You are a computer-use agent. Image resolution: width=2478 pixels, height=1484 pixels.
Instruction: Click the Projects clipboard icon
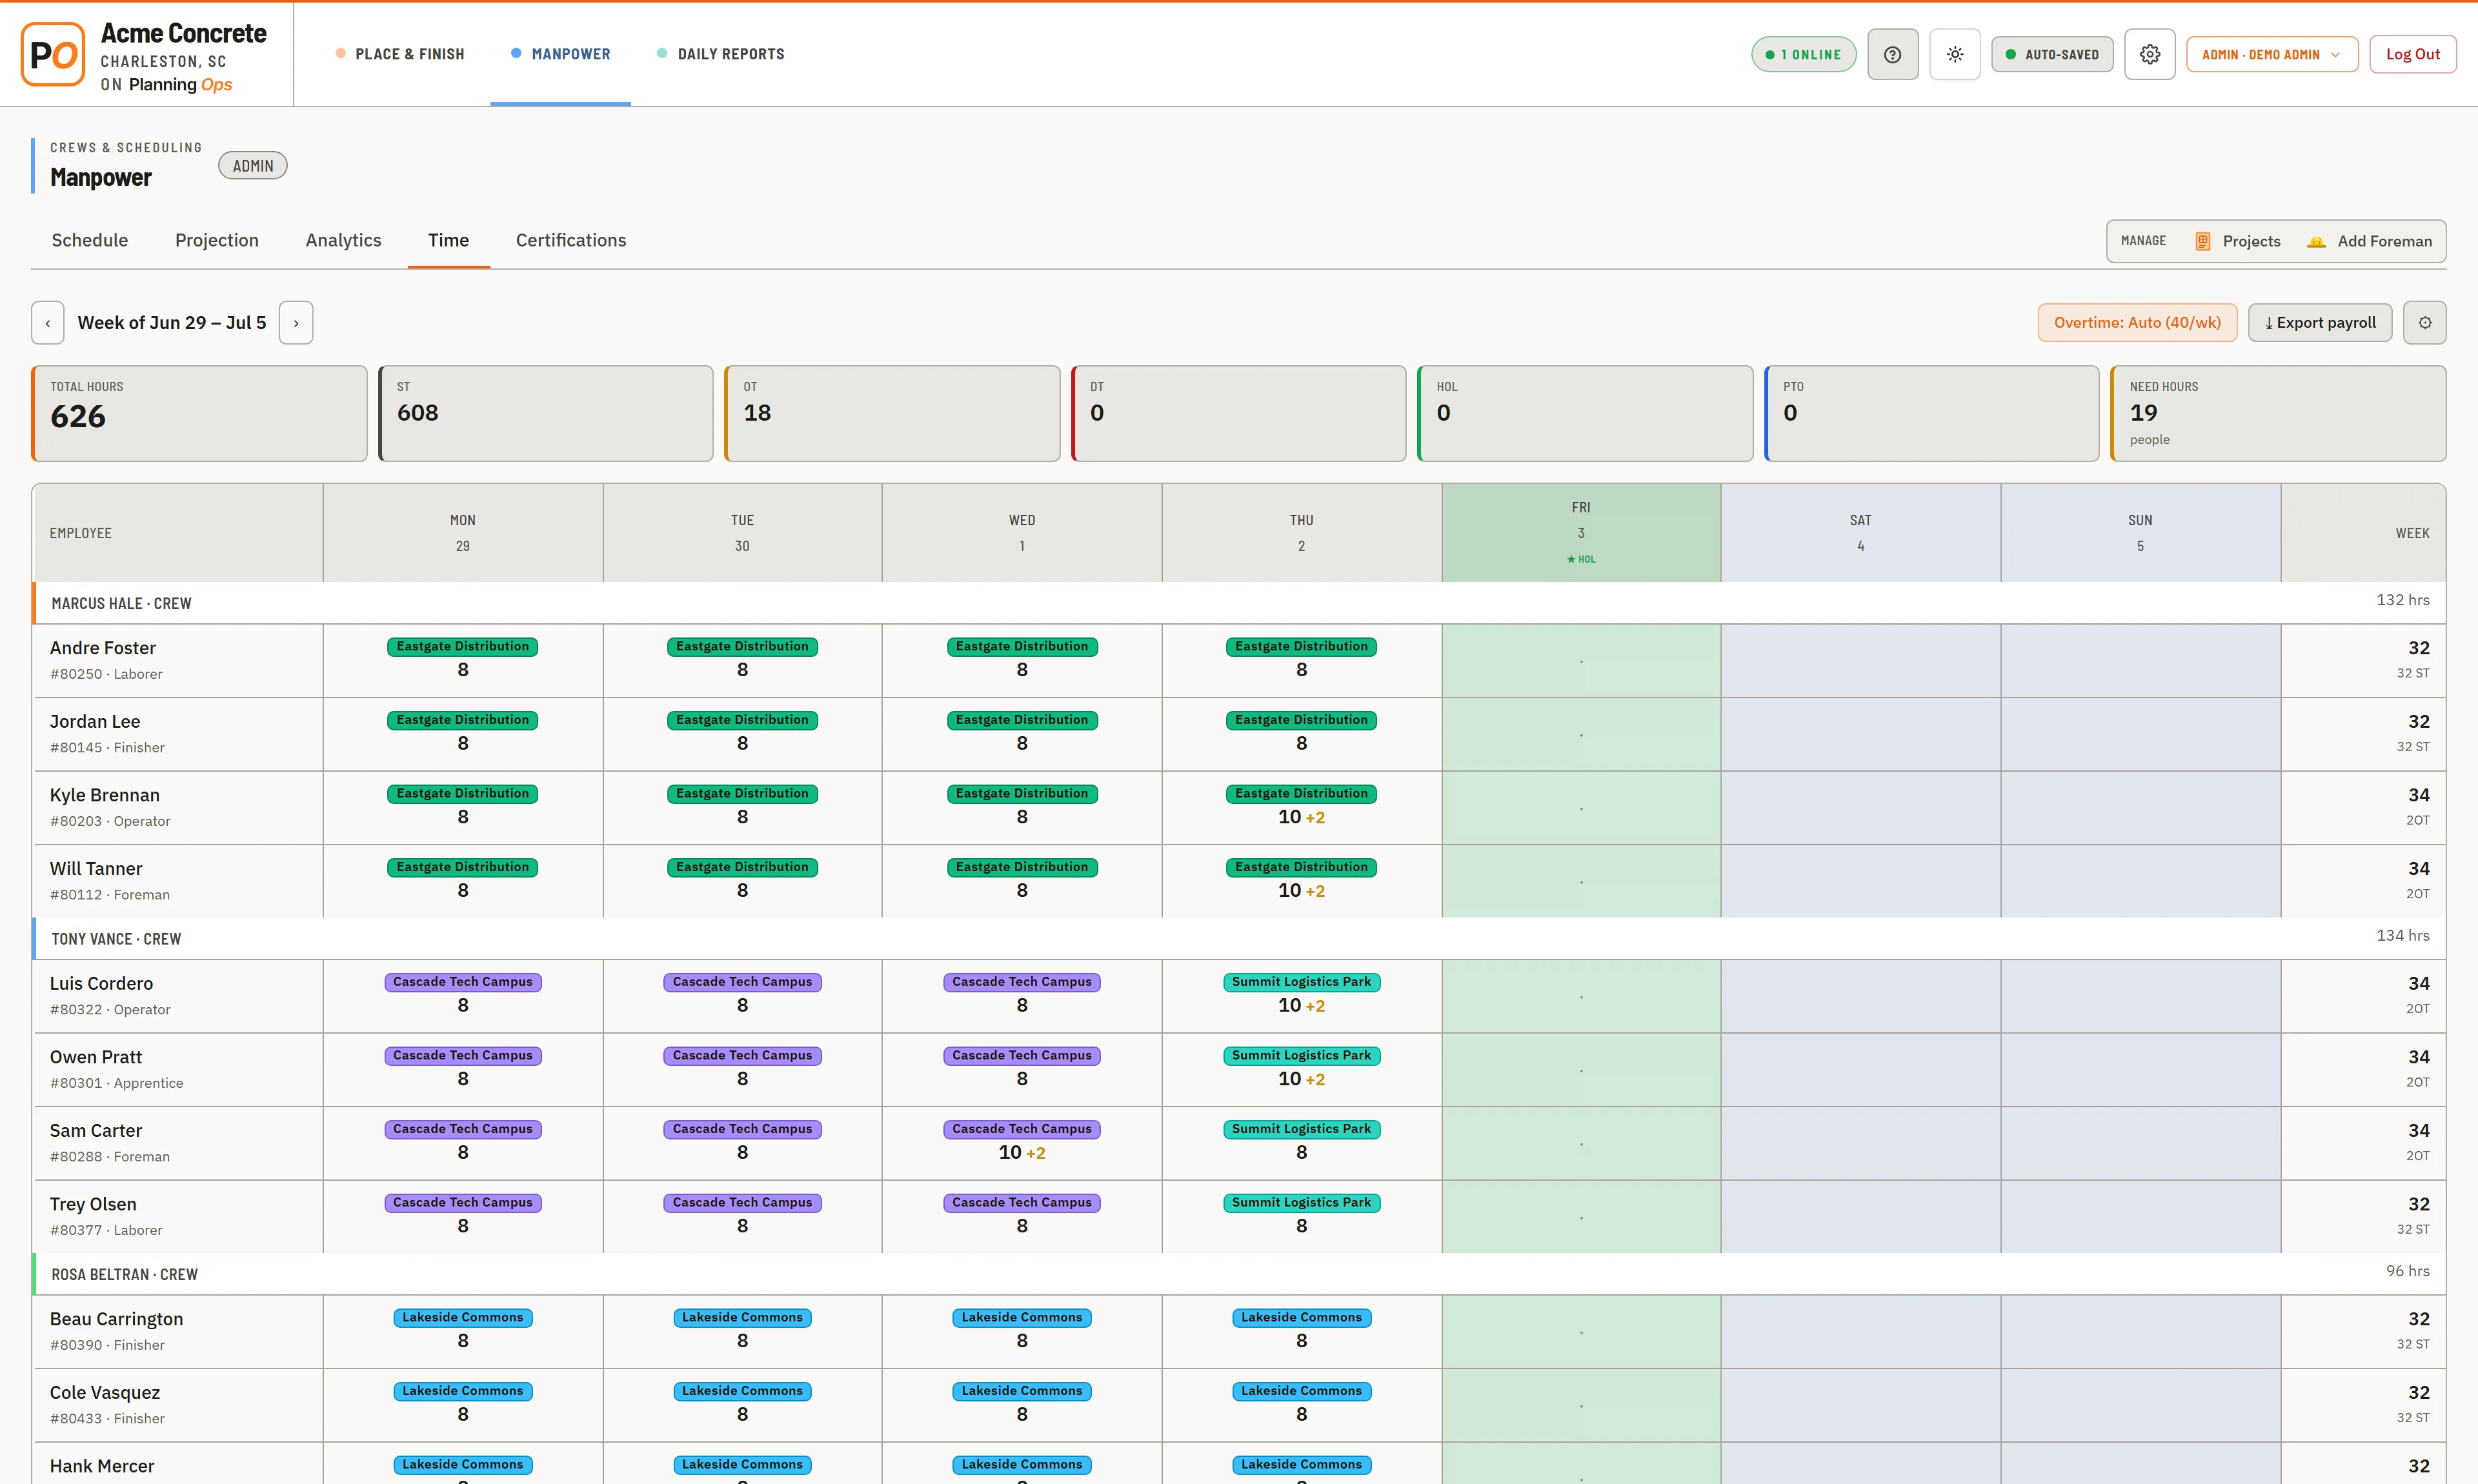pyautogui.click(x=2202, y=241)
